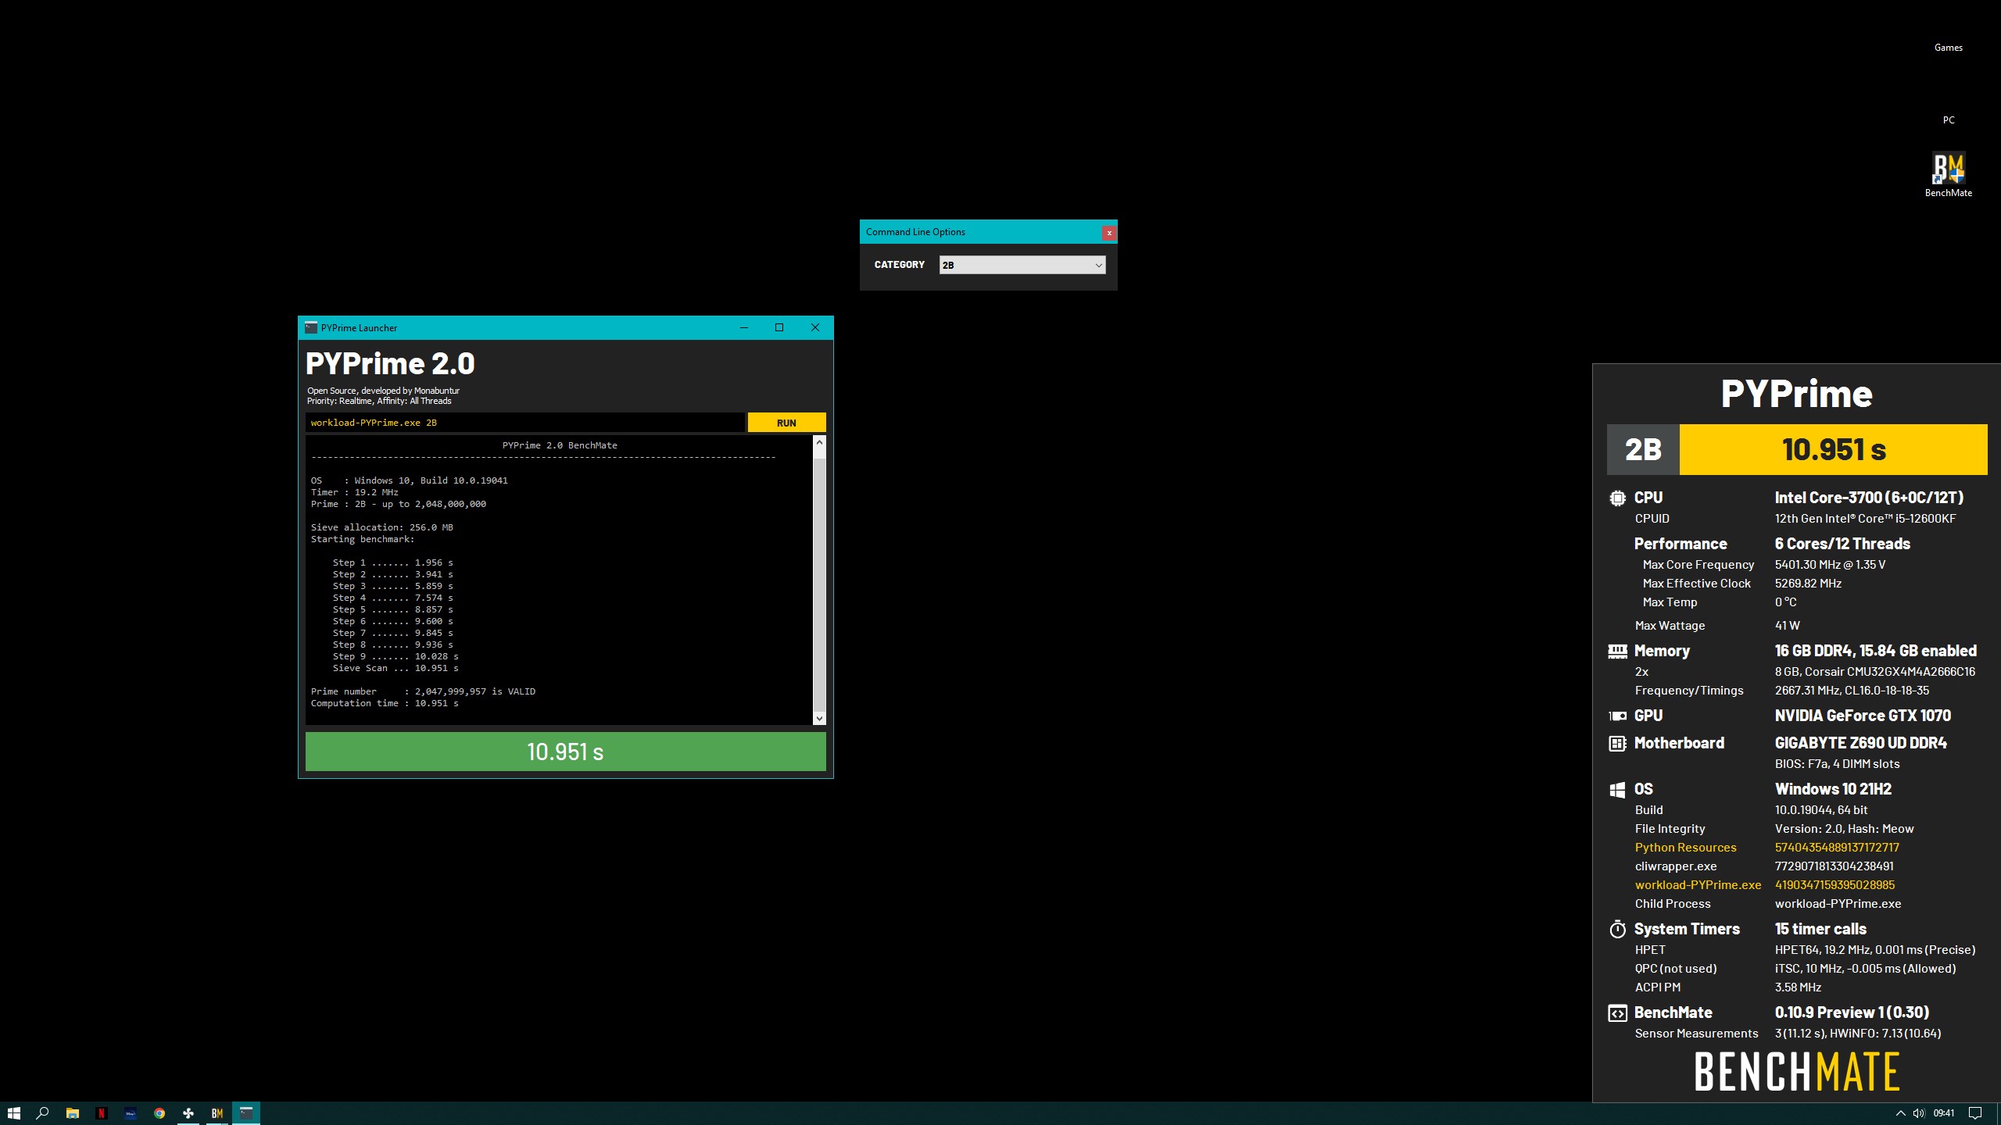Click the 0.10.9 Preview 1 (0.30) version
The width and height of the screenshot is (2001, 1125).
point(1852,1012)
